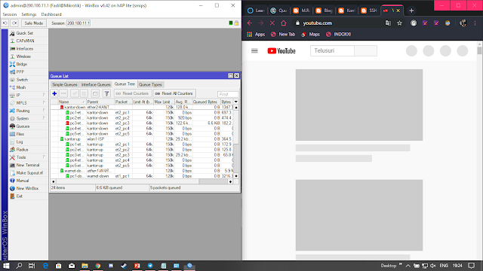
Task: Switch to Simple Queues tab
Action: (65, 84)
